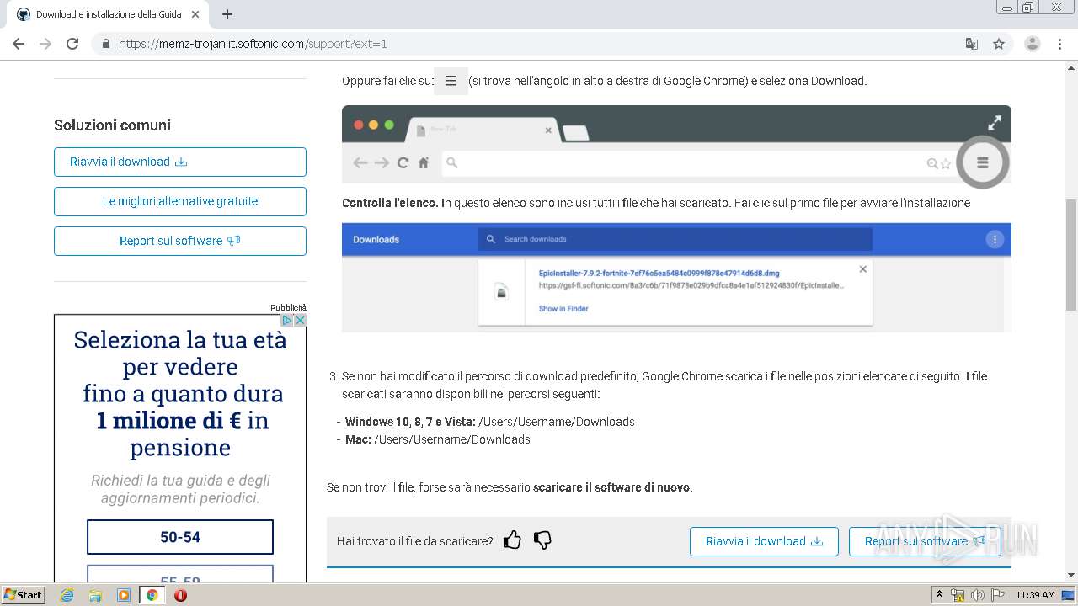The height and width of the screenshot is (606, 1078).
Task: Open AdChoices info icon on ad
Action: [287, 321]
